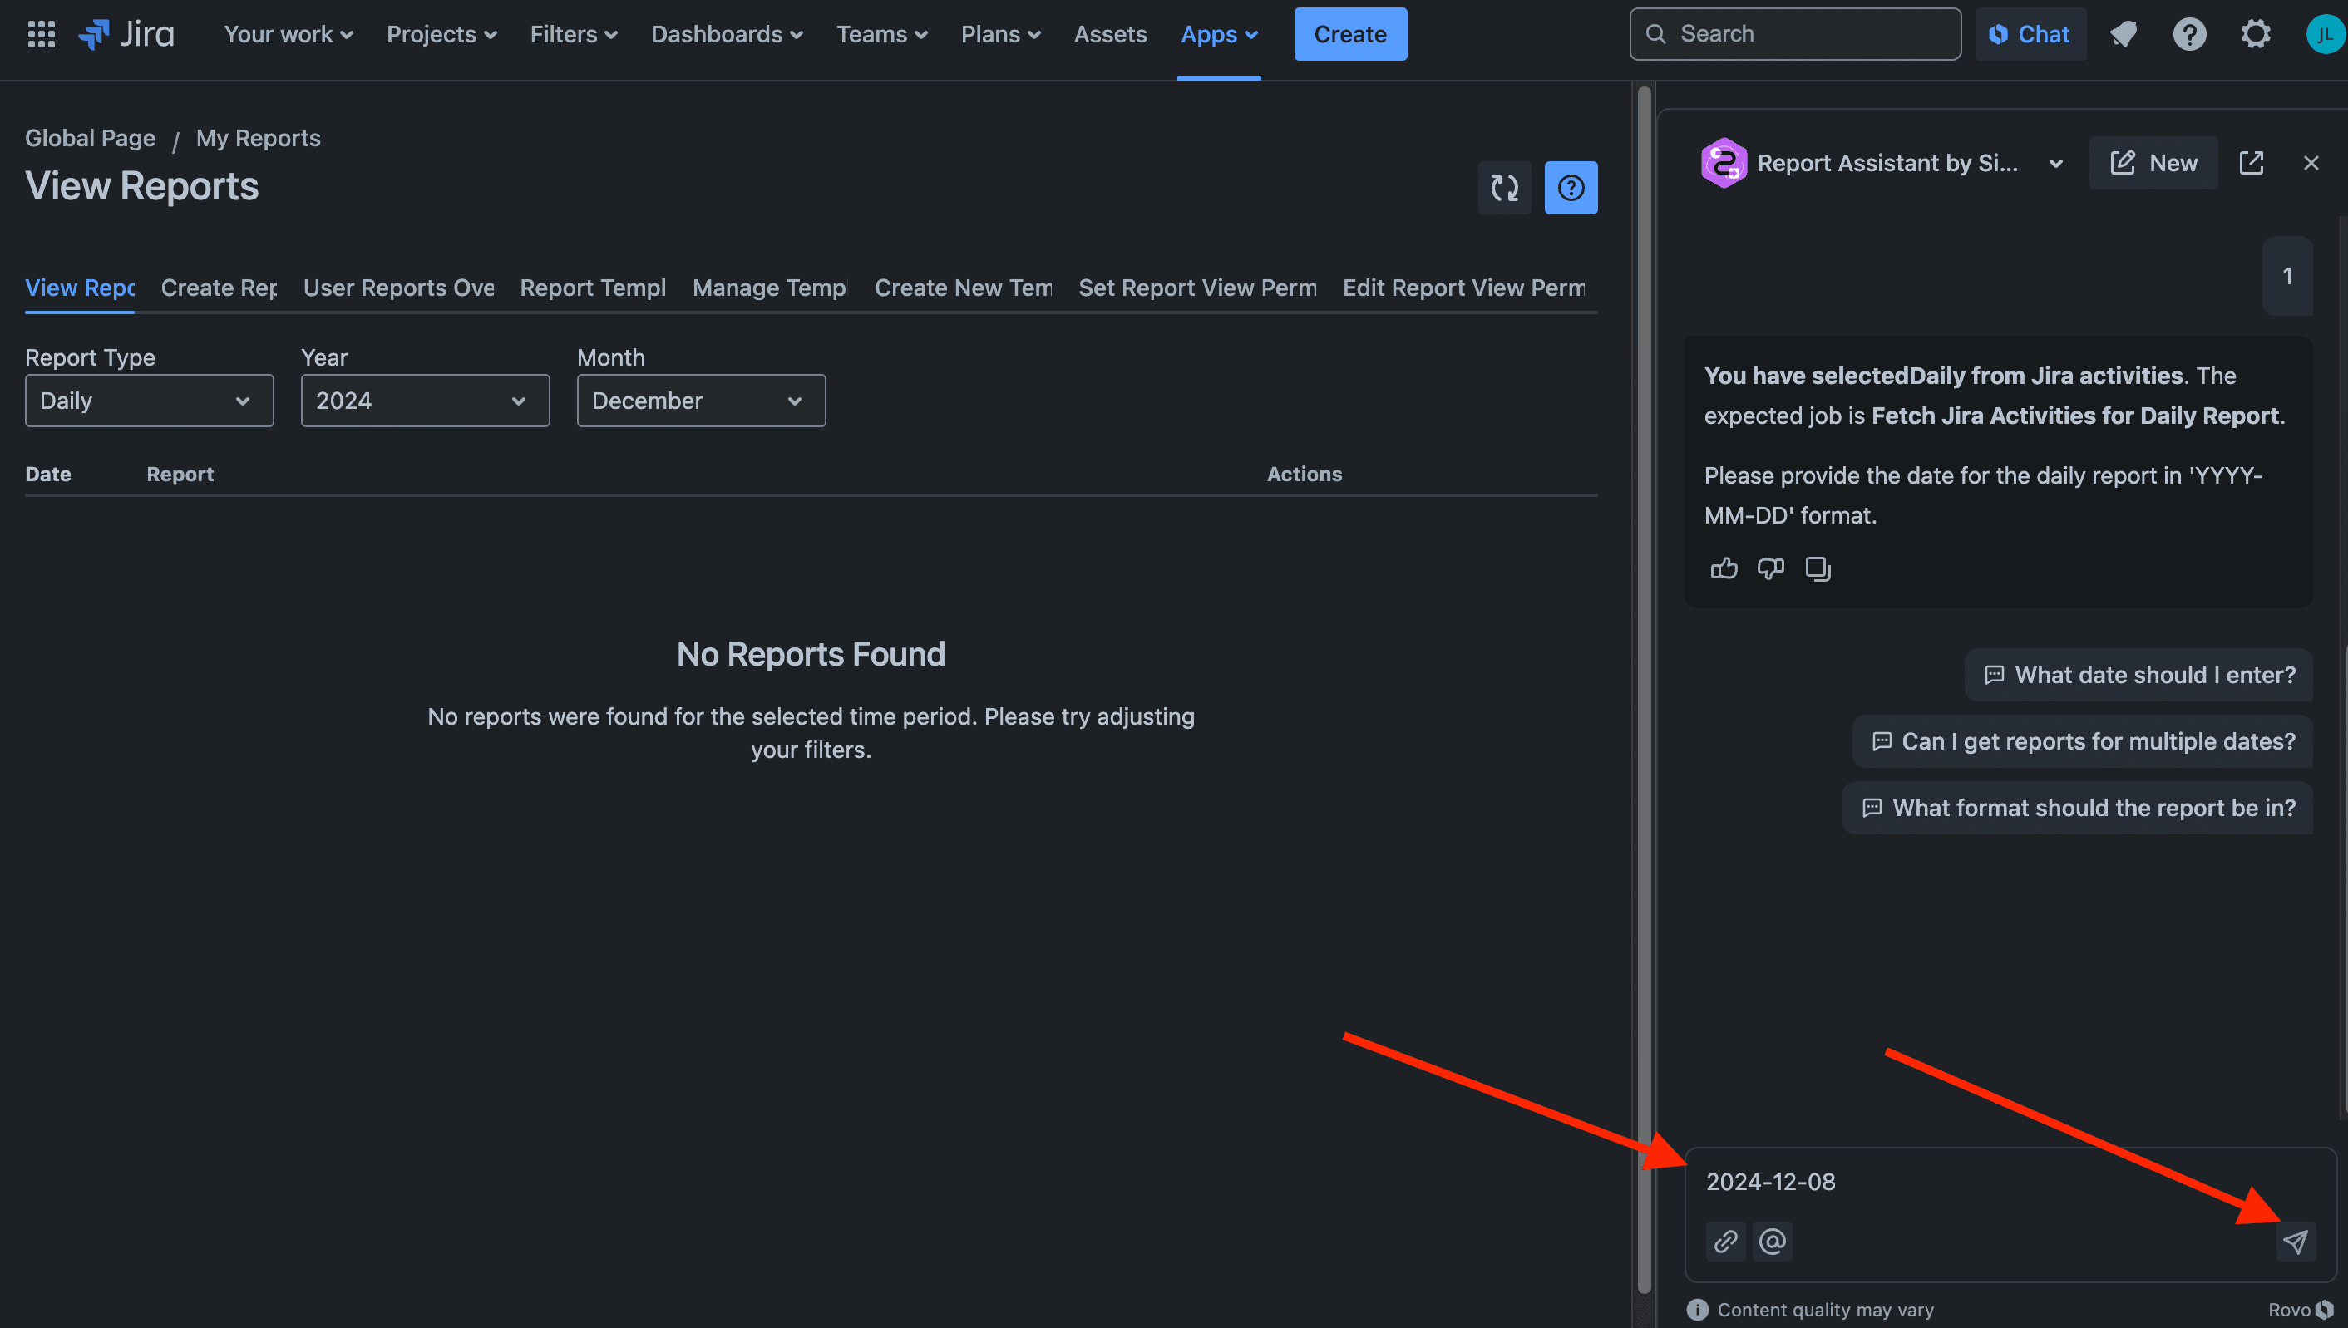Click the Report Assistant agent avatar

coord(1724,163)
